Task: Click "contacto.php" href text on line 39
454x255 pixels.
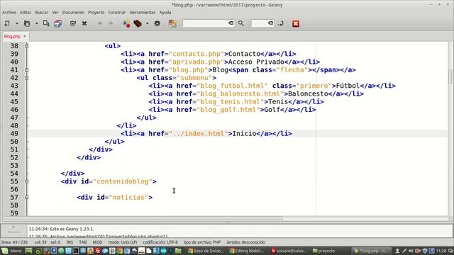Action: pyautogui.click(x=196, y=54)
